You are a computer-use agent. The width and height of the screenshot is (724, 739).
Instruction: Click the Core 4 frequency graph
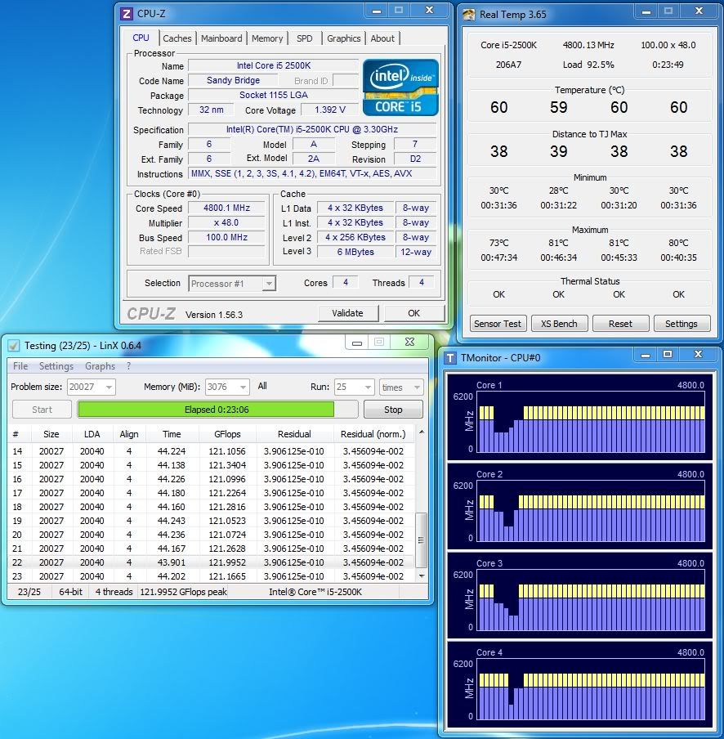(x=591, y=691)
